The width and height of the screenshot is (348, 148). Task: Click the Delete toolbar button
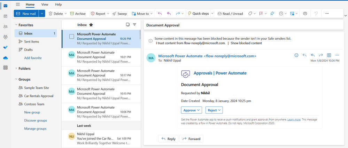pos(56,14)
